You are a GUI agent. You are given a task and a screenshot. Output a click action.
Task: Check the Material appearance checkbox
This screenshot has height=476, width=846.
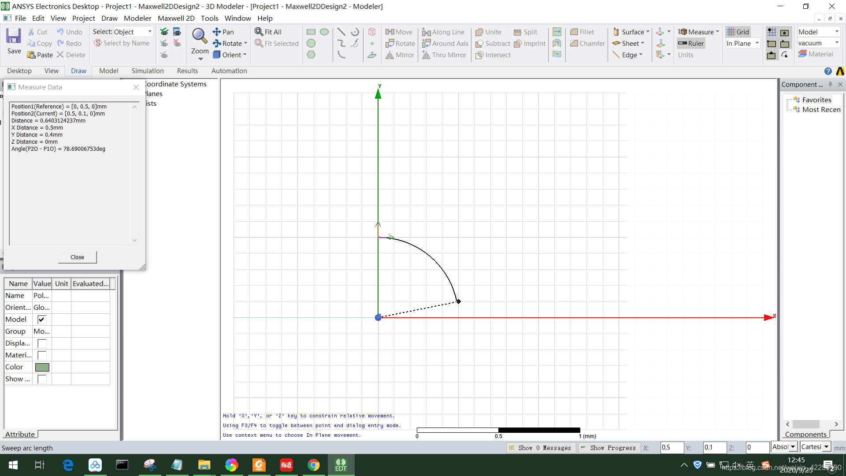coord(42,355)
